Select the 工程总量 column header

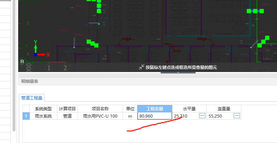pos(155,109)
